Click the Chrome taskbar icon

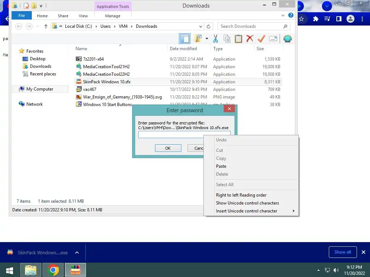pyautogui.click(x=53, y=270)
